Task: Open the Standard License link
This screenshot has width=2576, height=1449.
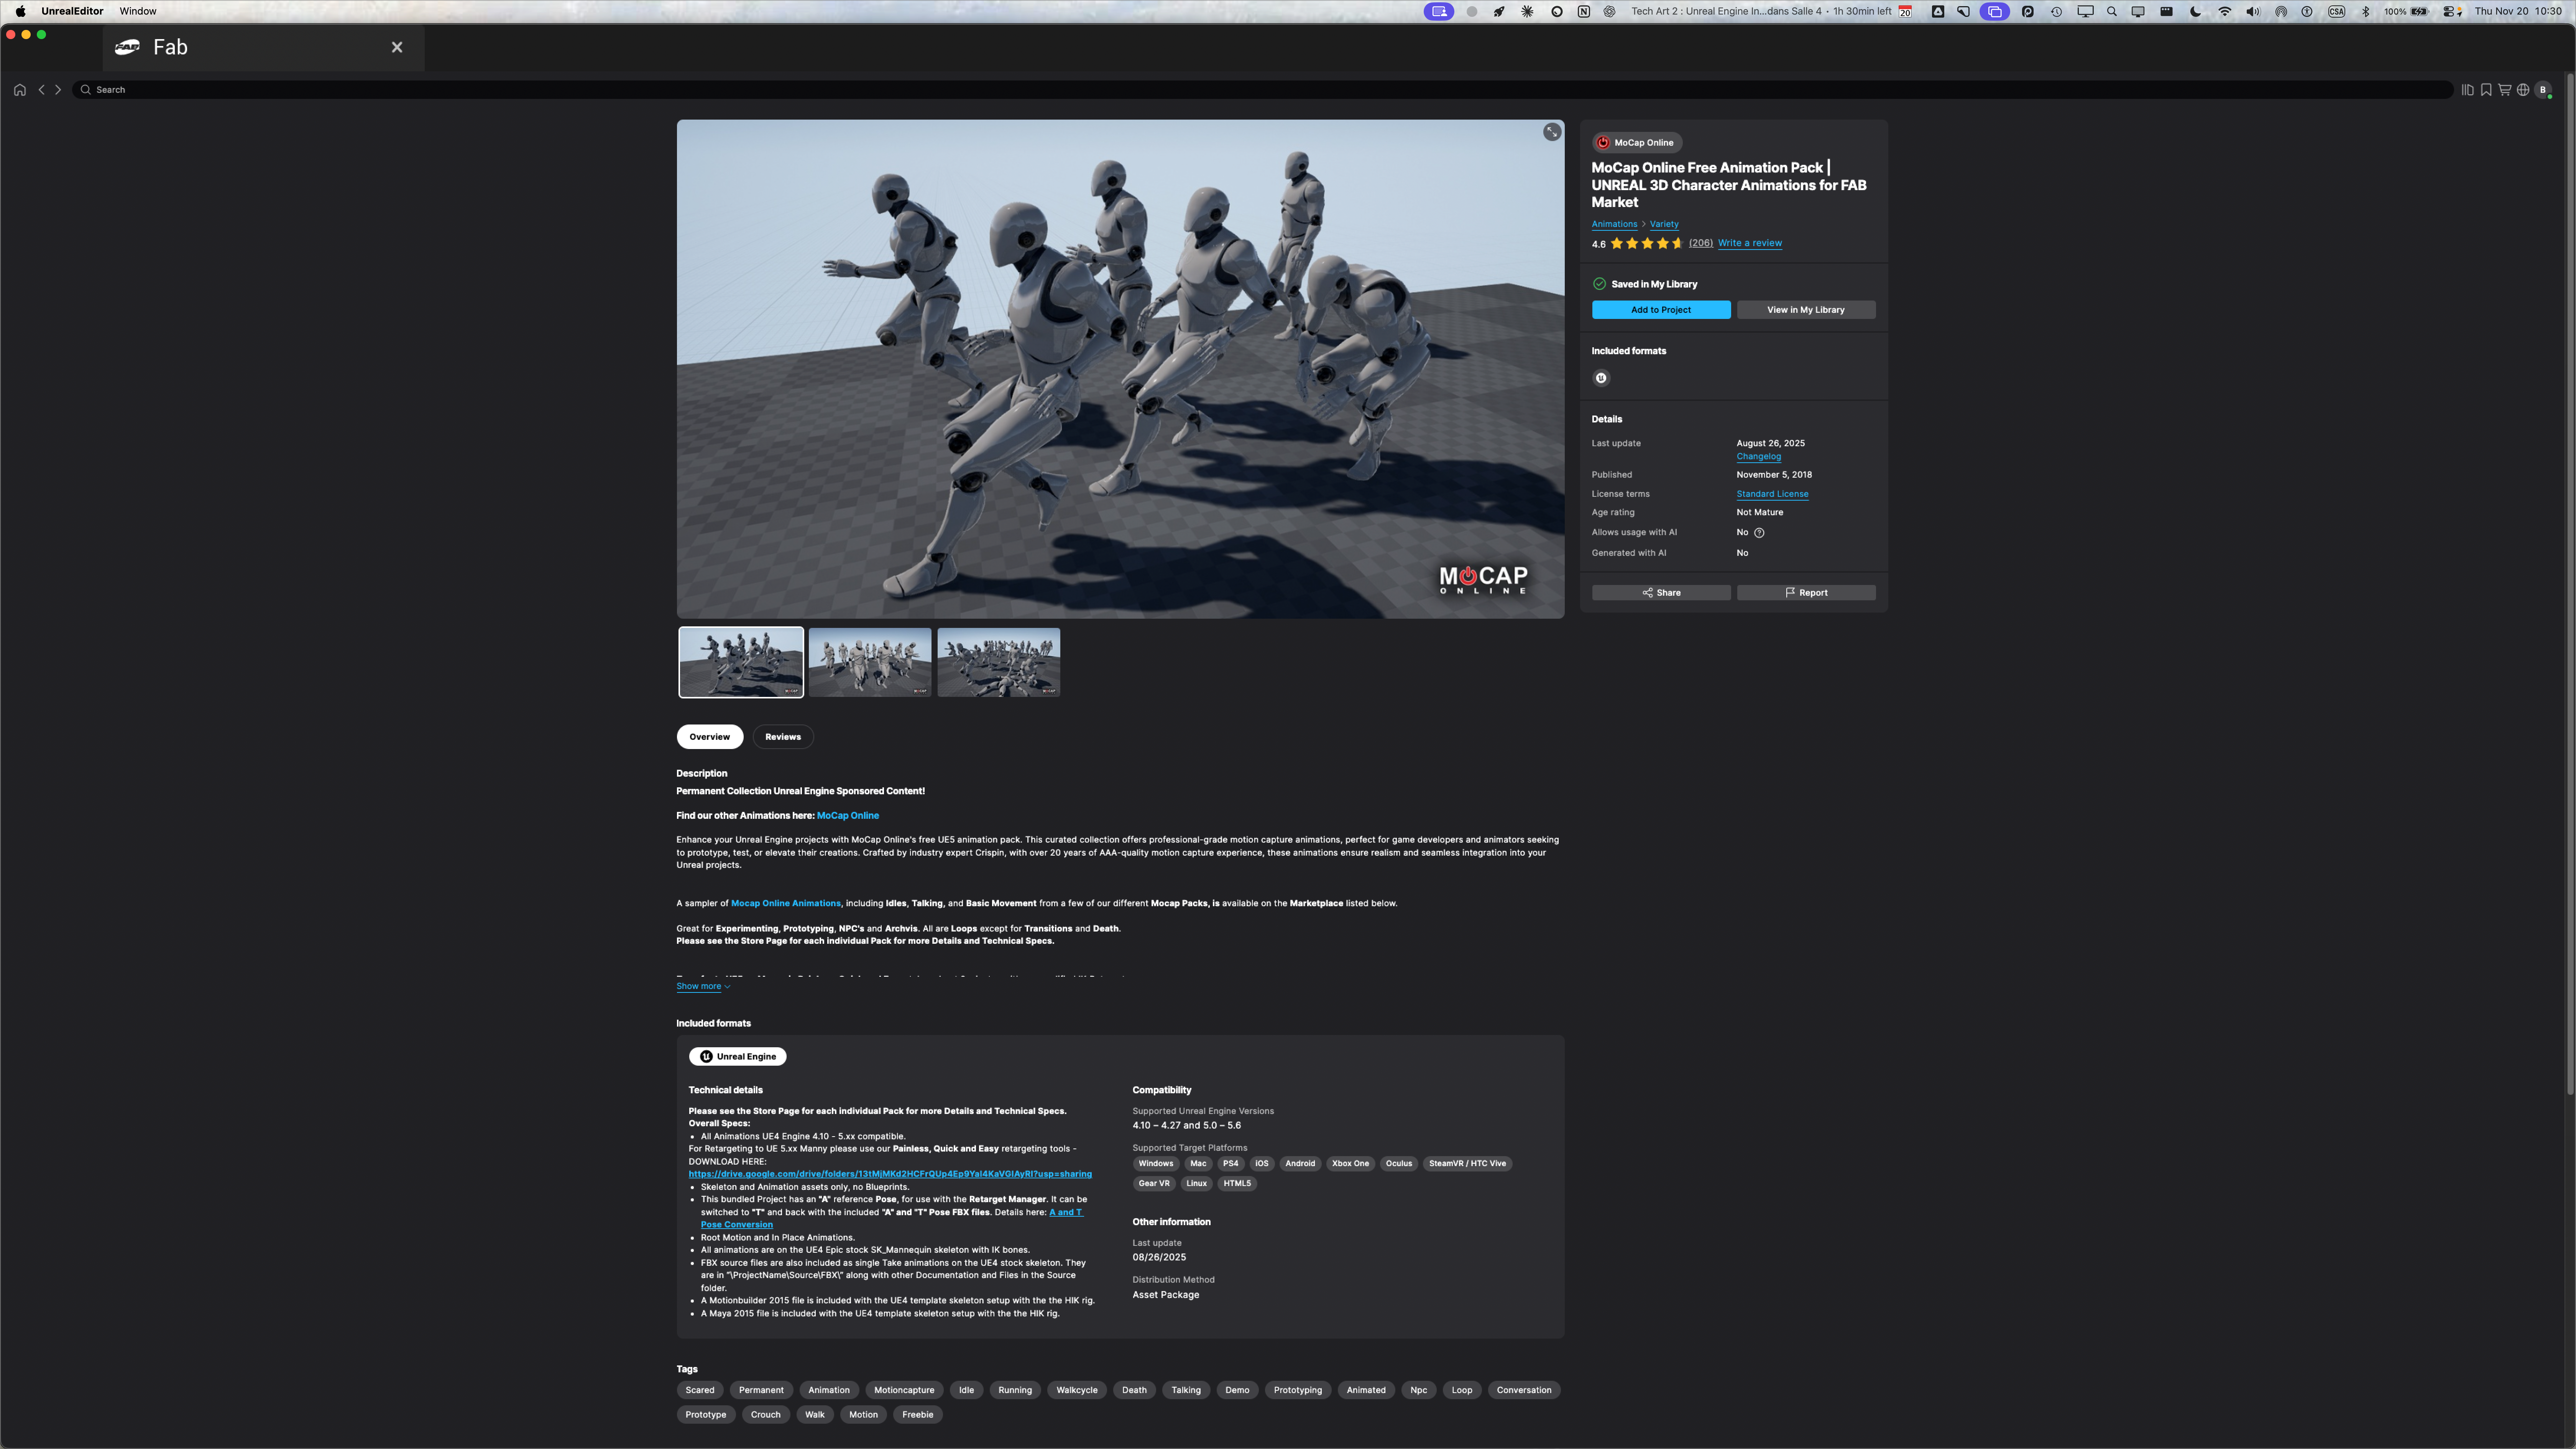Action: (x=1772, y=494)
